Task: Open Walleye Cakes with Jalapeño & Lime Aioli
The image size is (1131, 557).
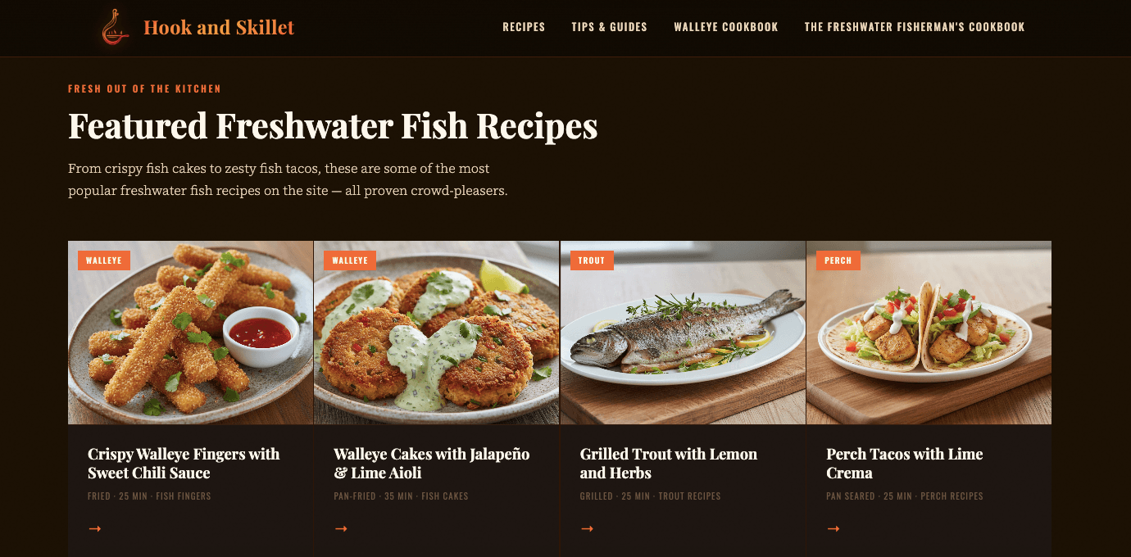Action: [x=432, y=464]
